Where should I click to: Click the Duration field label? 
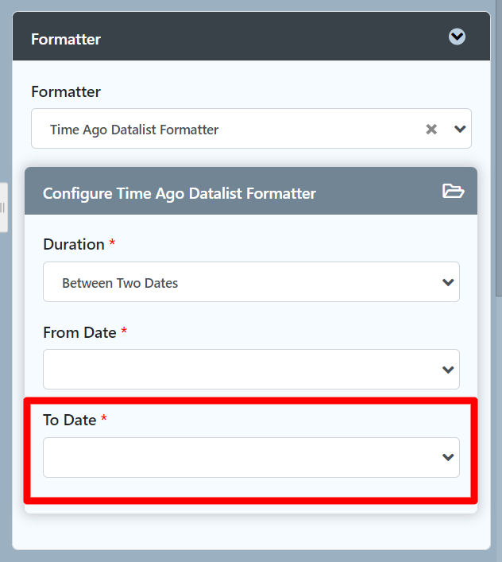[x=74, y=244]
